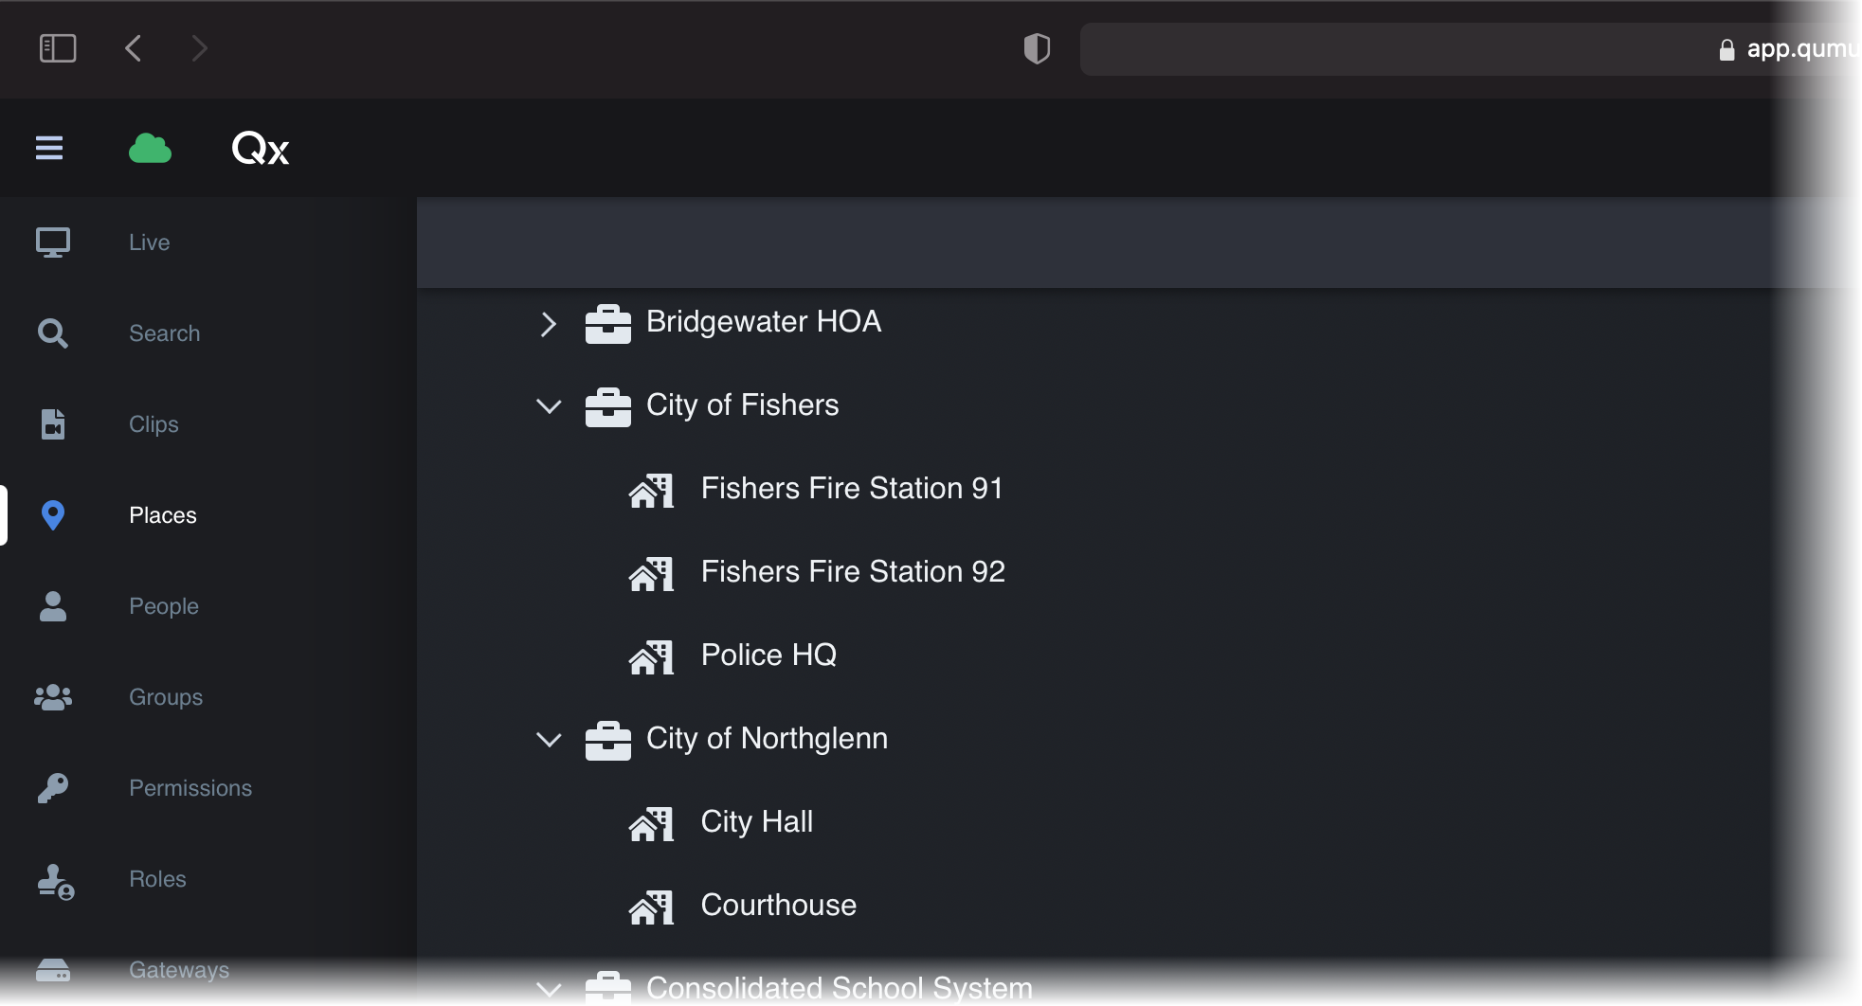Screen dimensions: 1862x1006
Task: Open Search via the magnifier icon
Action: [x=52, y=332]
